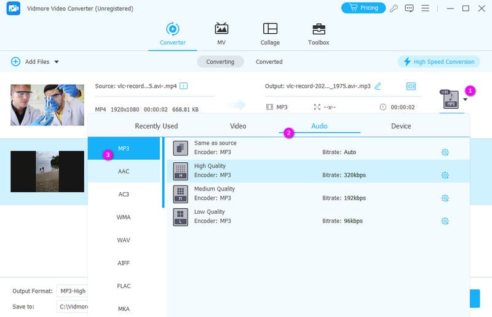Rename output file with pencil icon
This screenshot has height=317, width=492.
[378, 86]
